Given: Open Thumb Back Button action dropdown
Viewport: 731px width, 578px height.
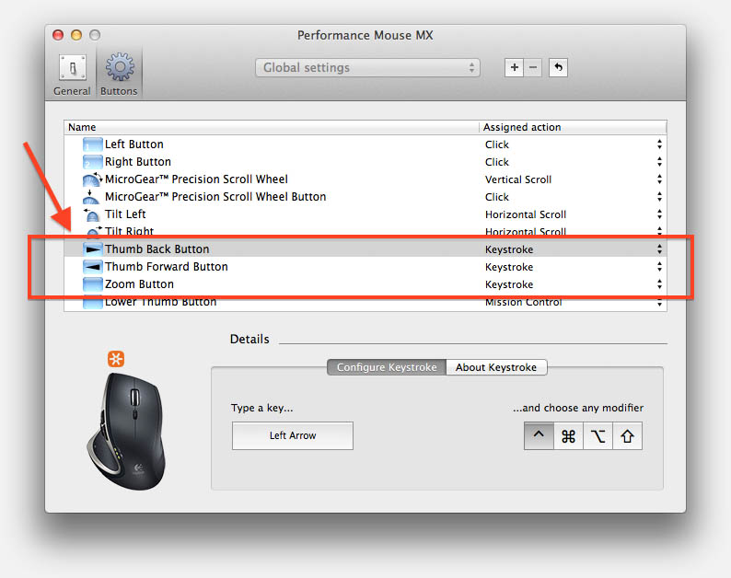Looking at the screenshot, I should tap(659, 249).
